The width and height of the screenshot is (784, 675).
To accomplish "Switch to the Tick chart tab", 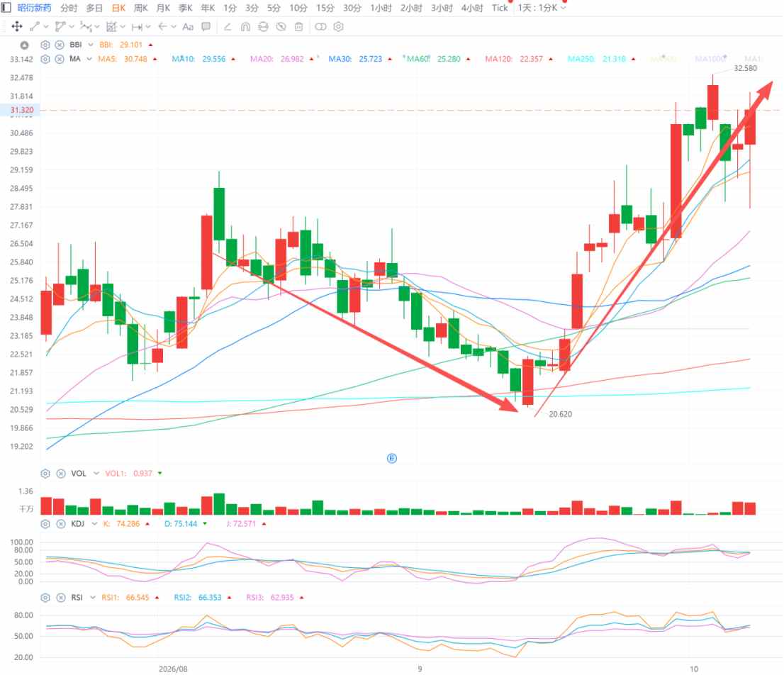I will [x=500, y=8].
